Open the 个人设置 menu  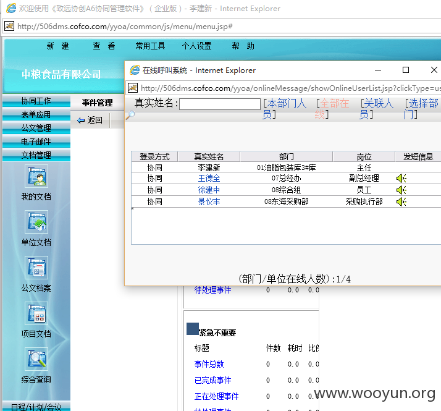[x=196, y=46]
